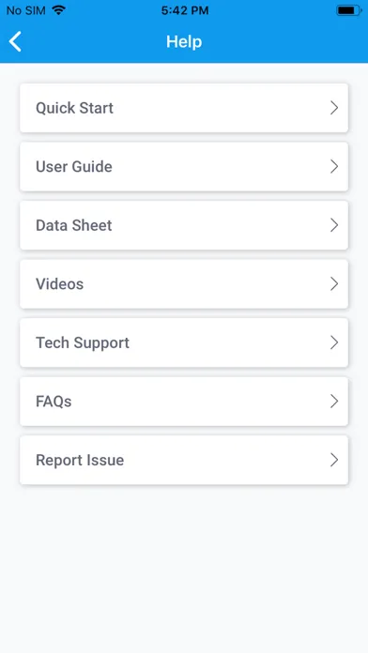View the Data Sheet label
Viewport: 368px width, 653px height.
click(74, 225)
